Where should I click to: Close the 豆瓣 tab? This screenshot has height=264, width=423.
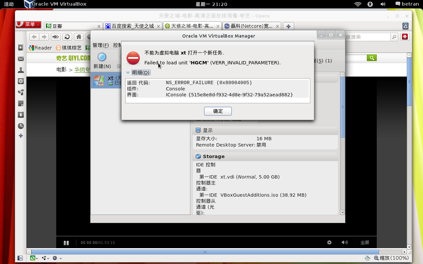click(x=99, y=26)
